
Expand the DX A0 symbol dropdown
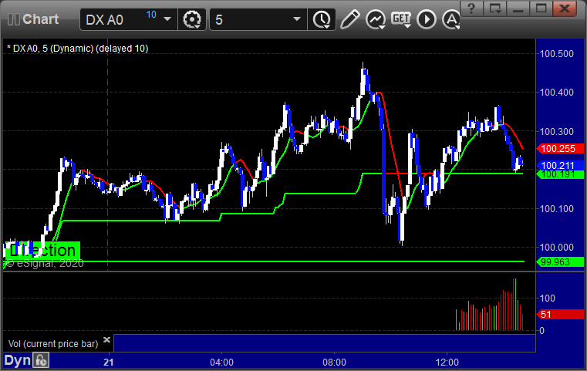(x=167, y=19)
